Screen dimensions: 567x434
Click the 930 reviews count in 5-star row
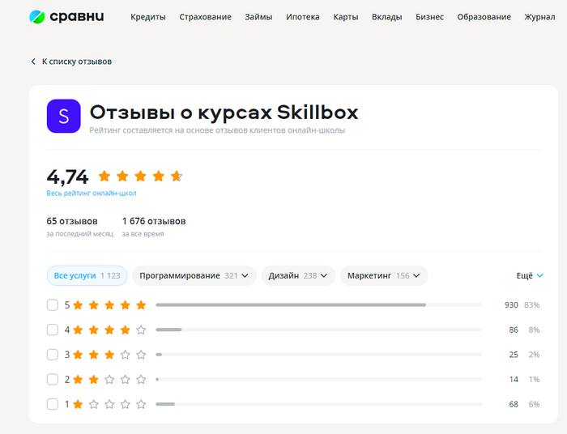pyautogui.click(x=511, y=305)
